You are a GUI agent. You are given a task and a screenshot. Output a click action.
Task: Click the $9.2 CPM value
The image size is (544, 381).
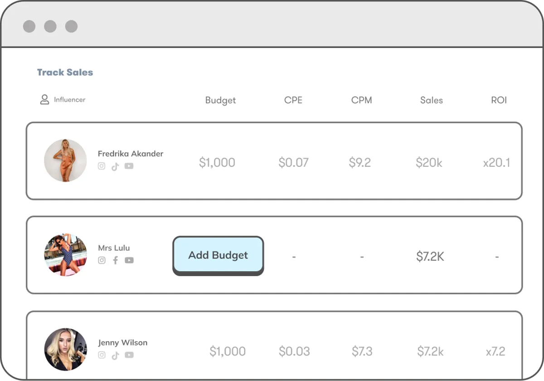(x=360, y=162)
